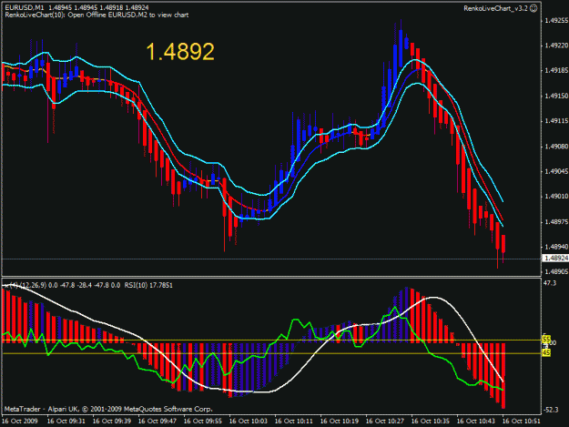Click the 16 Oct 09:31 time axis label
This screenshot has height=427, width=569.
pyautogui.click(x=66, y=421)
